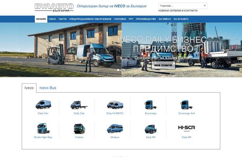The image size is (242, 161).
Task: Switch to the Iveco Bus tab
Action: pos(48,88)
